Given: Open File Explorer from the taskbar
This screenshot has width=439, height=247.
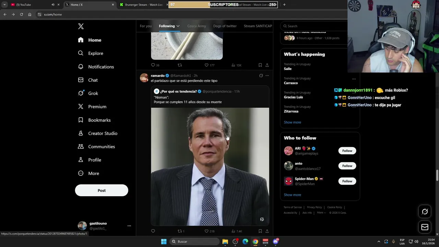Looking at the screenshot, I should [x=225, y=242].
